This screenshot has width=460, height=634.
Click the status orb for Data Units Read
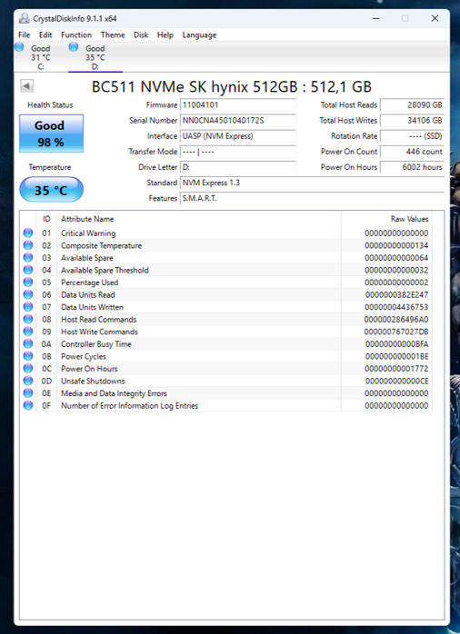pos(28,295)
